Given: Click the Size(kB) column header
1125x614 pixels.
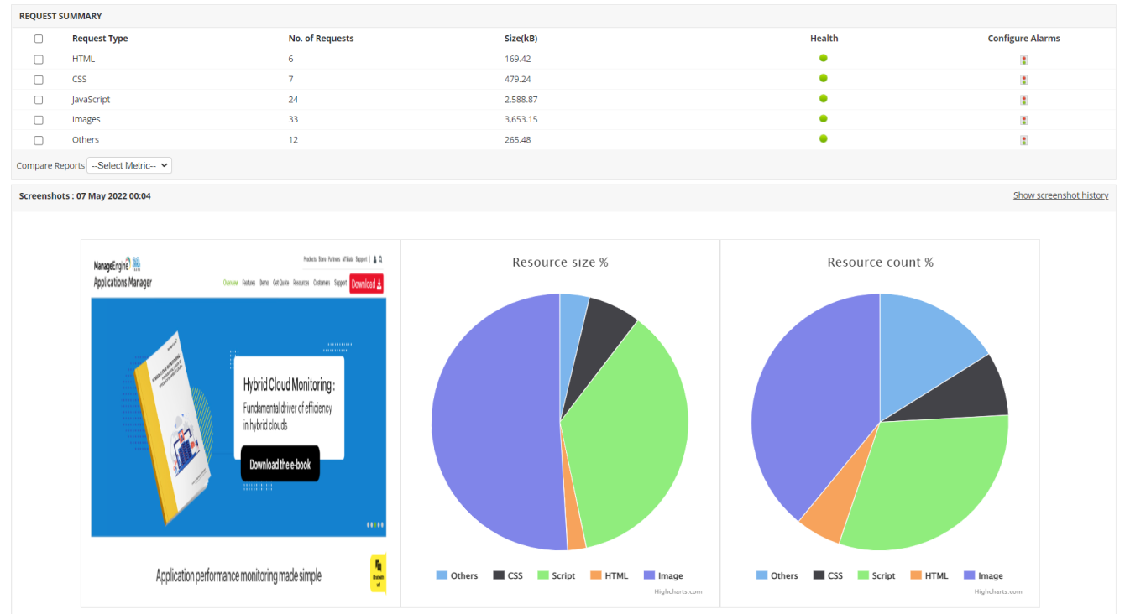Looking at the screenshot, I should (521, 39).
